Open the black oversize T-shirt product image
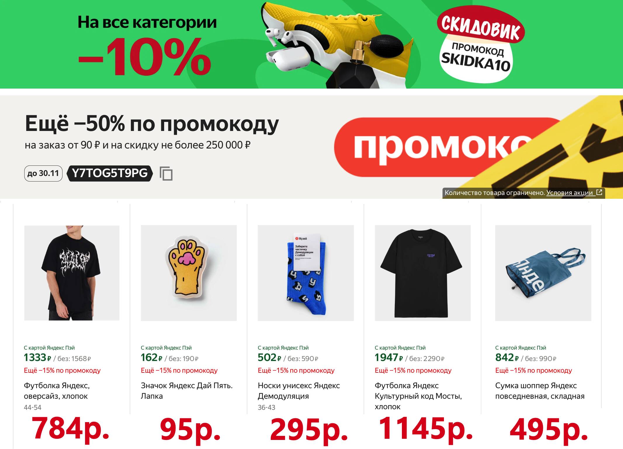The image size is (623, 449). tap(72, 273)
